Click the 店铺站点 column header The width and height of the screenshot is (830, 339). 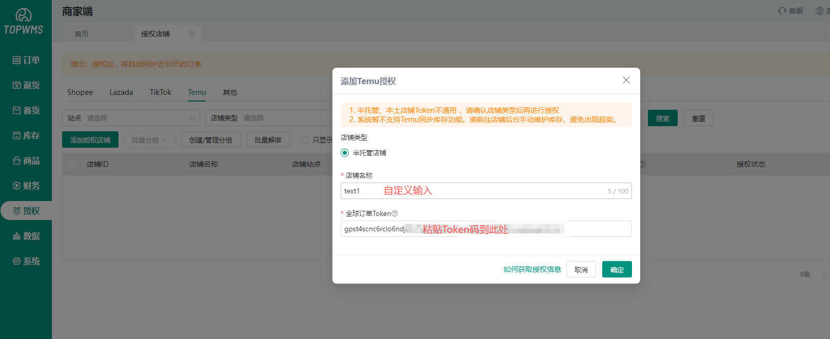pyautogui.click(x=306, y=164)
